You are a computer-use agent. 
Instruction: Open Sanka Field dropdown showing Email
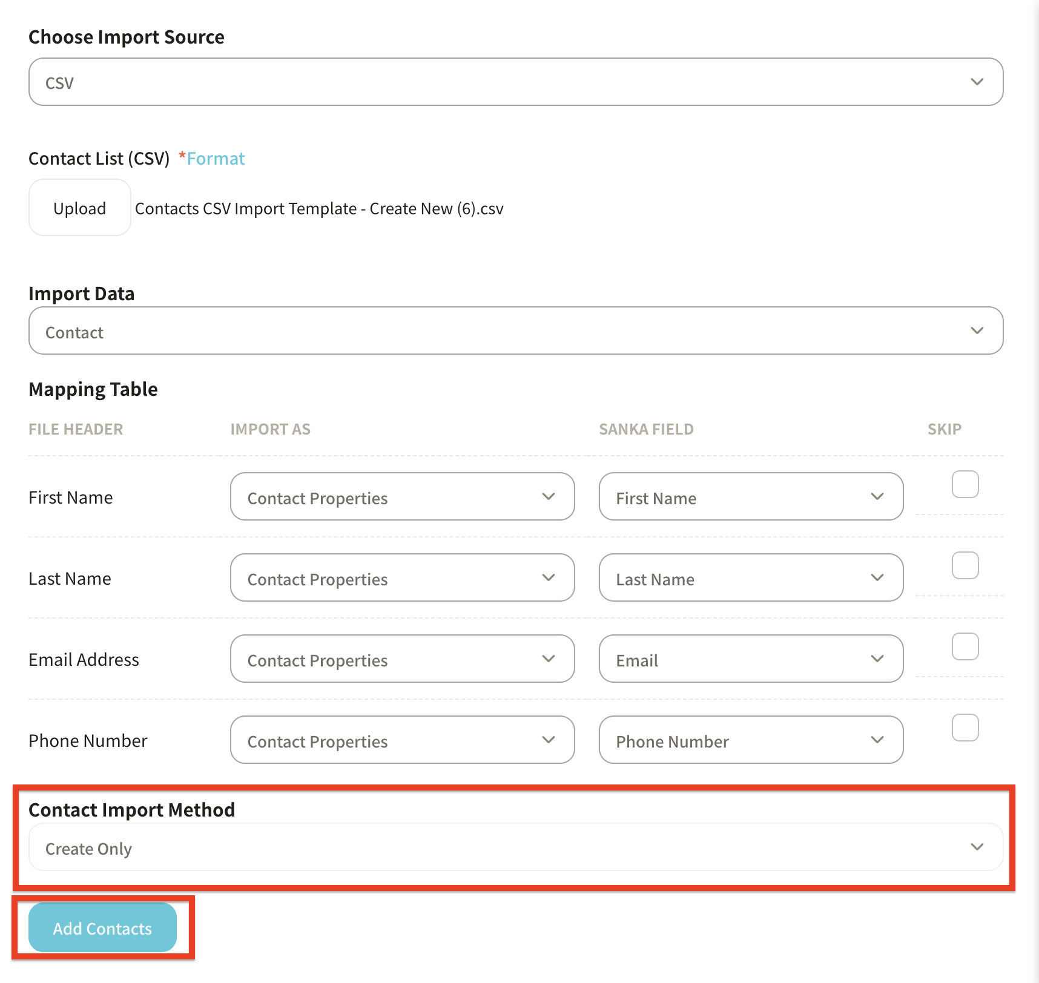[x=750, y=659]
